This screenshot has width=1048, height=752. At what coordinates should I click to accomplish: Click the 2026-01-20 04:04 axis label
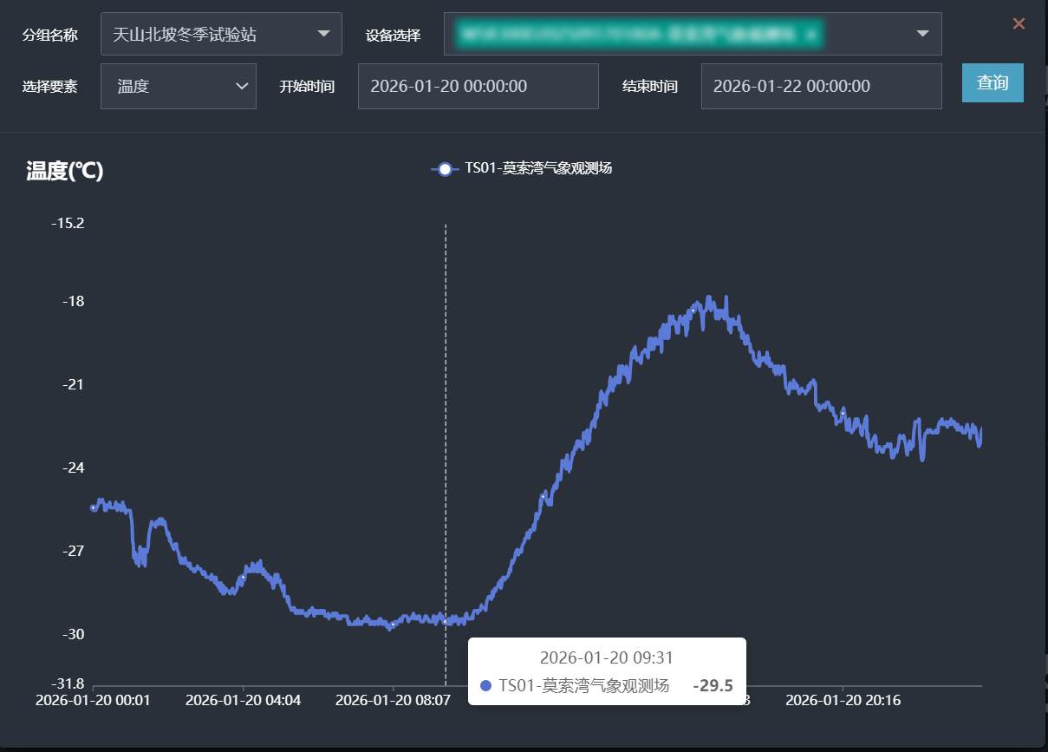[x=244, y=700]
